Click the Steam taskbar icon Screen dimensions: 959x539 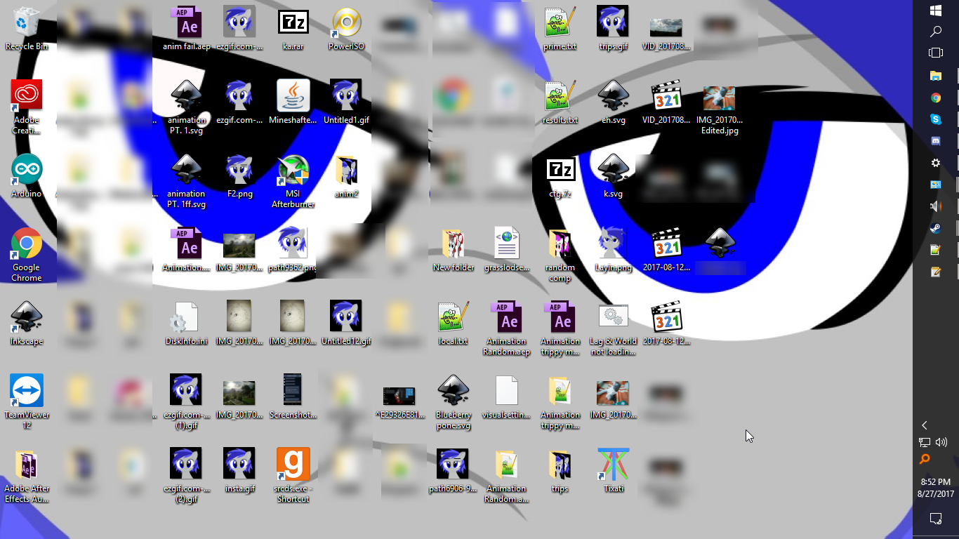(x=935, y=228)
